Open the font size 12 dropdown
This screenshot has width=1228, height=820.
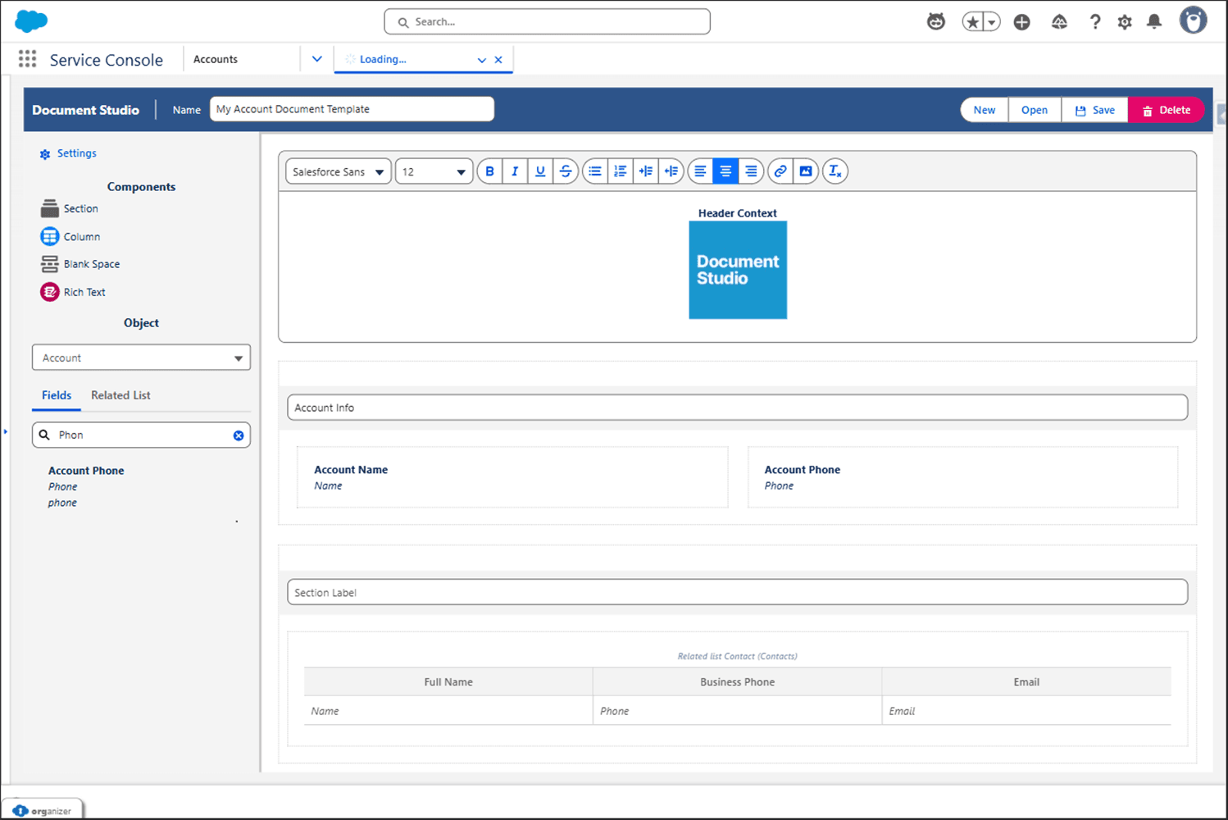point(434,171)
